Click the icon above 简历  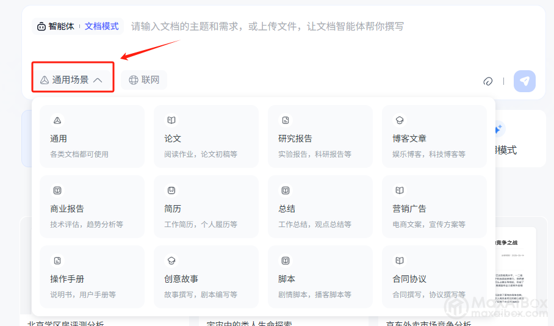(171, 190)
